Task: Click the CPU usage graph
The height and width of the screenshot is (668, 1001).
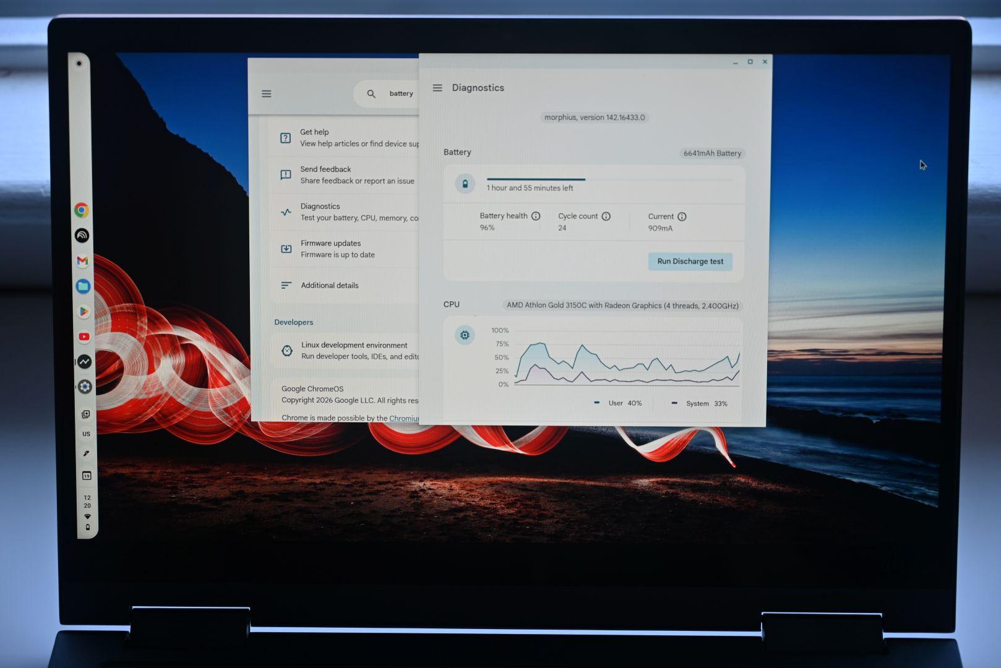Action: pyautogui.click(x=627, y=358)
